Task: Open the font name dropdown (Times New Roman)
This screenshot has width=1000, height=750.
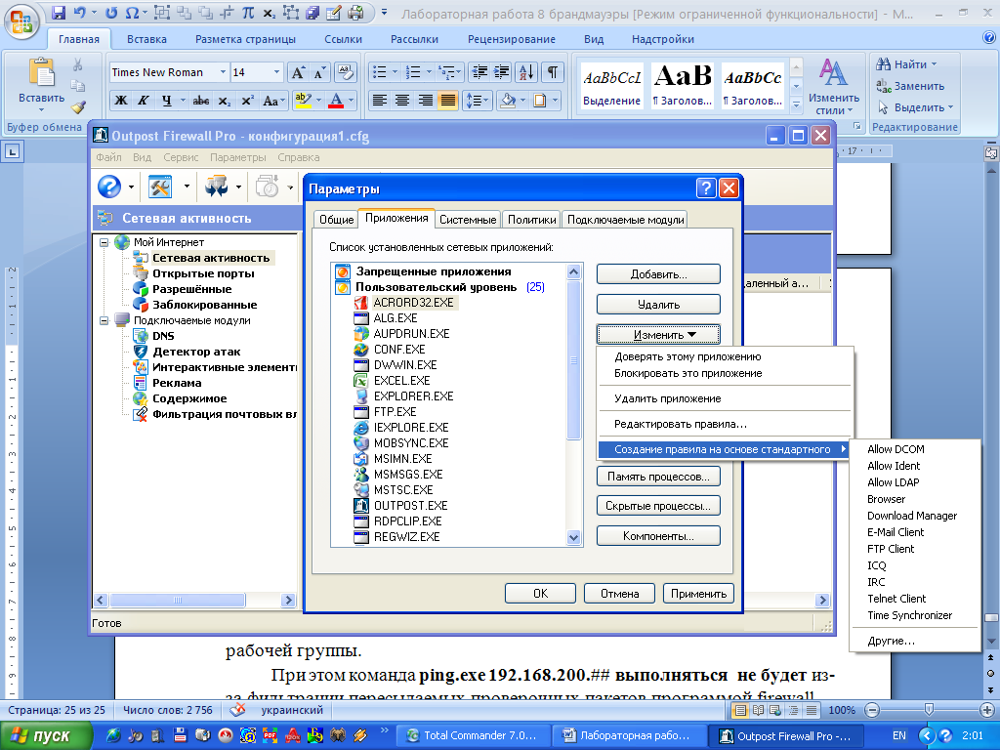Action: pos(223,72)
